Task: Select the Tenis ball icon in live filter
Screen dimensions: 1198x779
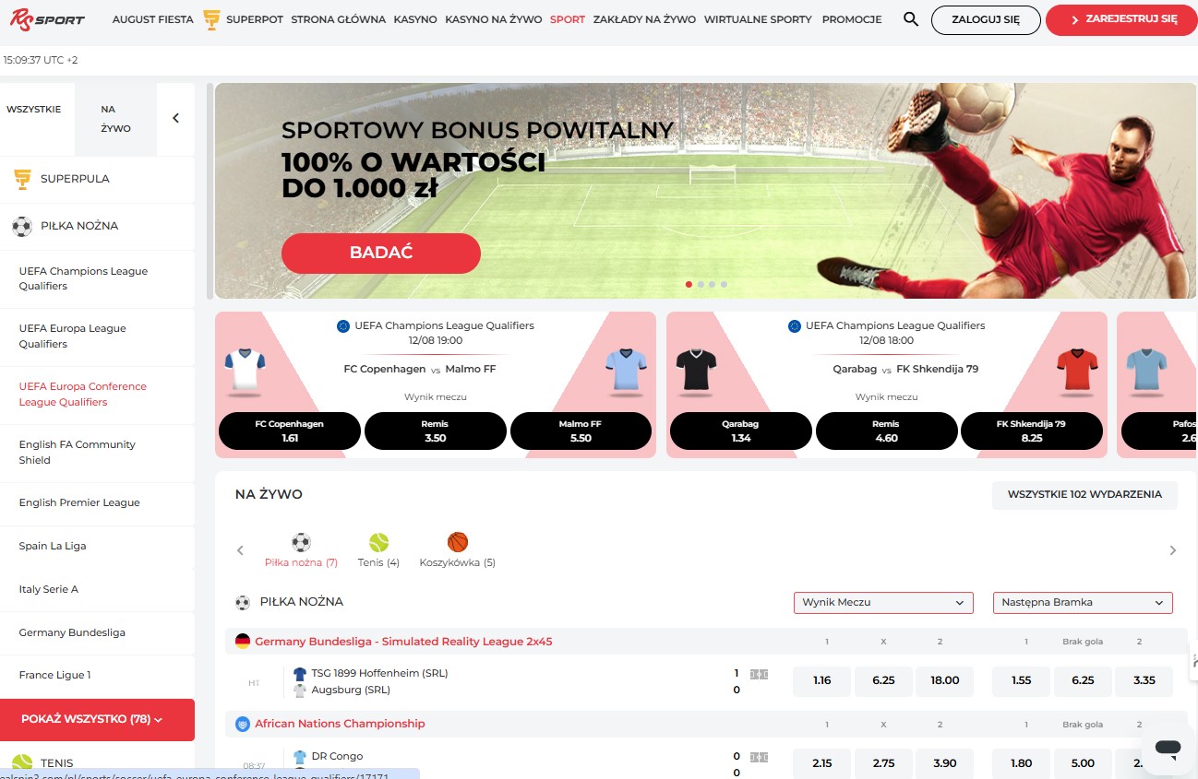Action: 378,542
